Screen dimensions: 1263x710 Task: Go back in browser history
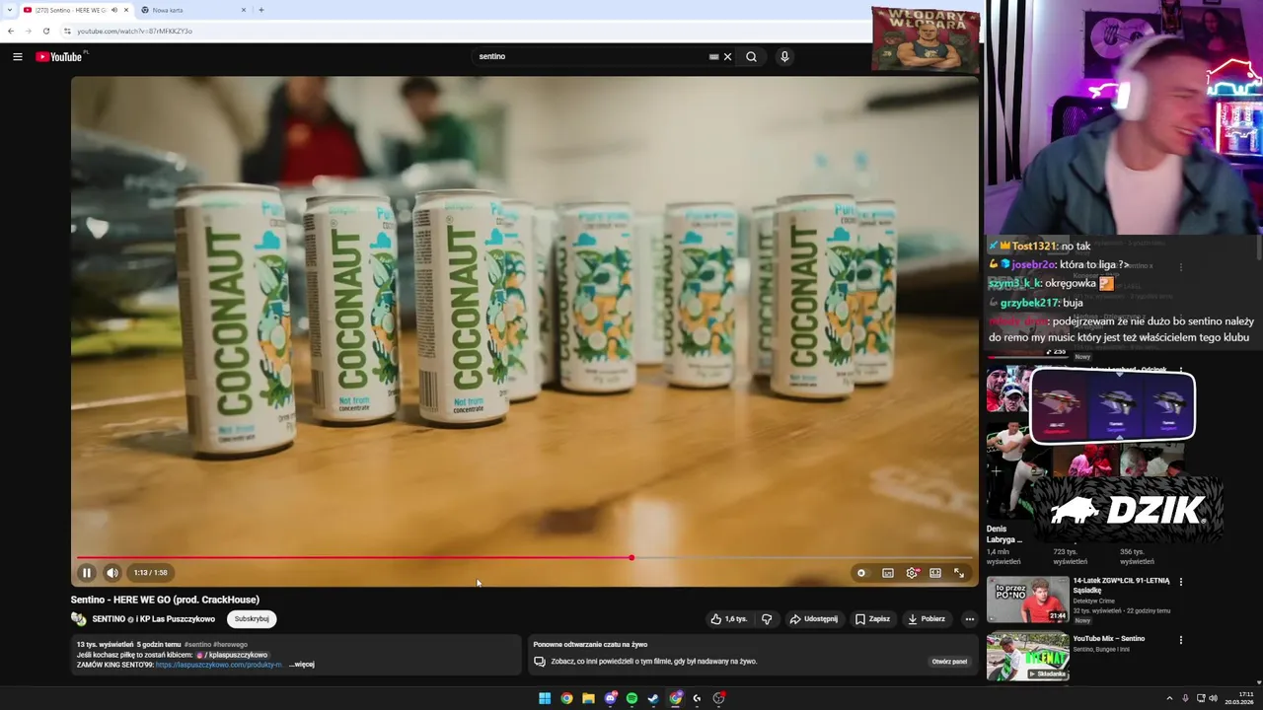tap(11, 31)
